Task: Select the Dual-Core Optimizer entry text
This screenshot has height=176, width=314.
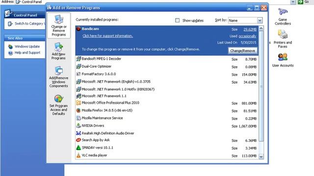Action: click(x=96, y=66)
